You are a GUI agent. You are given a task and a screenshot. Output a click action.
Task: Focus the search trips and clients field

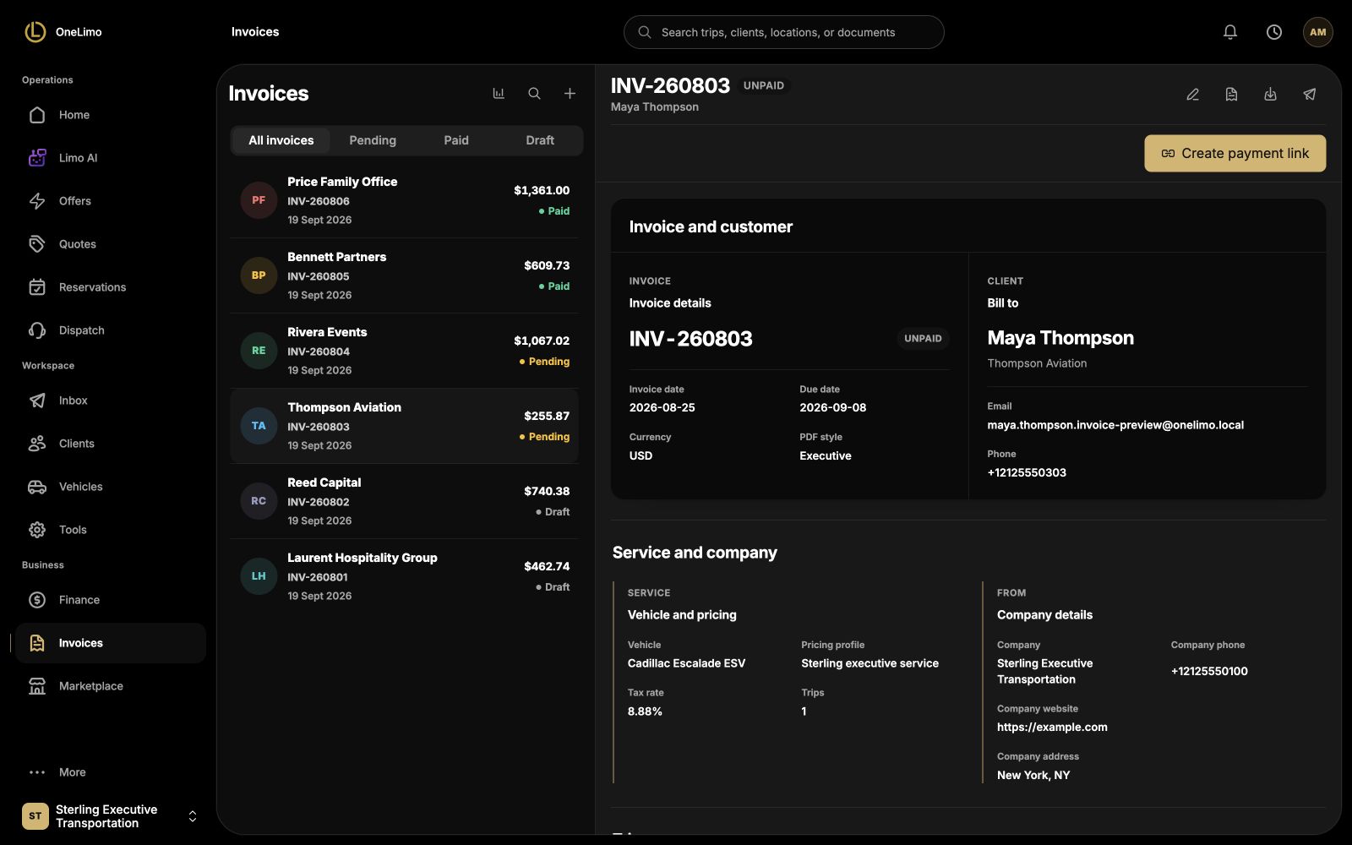click(783, 32)
